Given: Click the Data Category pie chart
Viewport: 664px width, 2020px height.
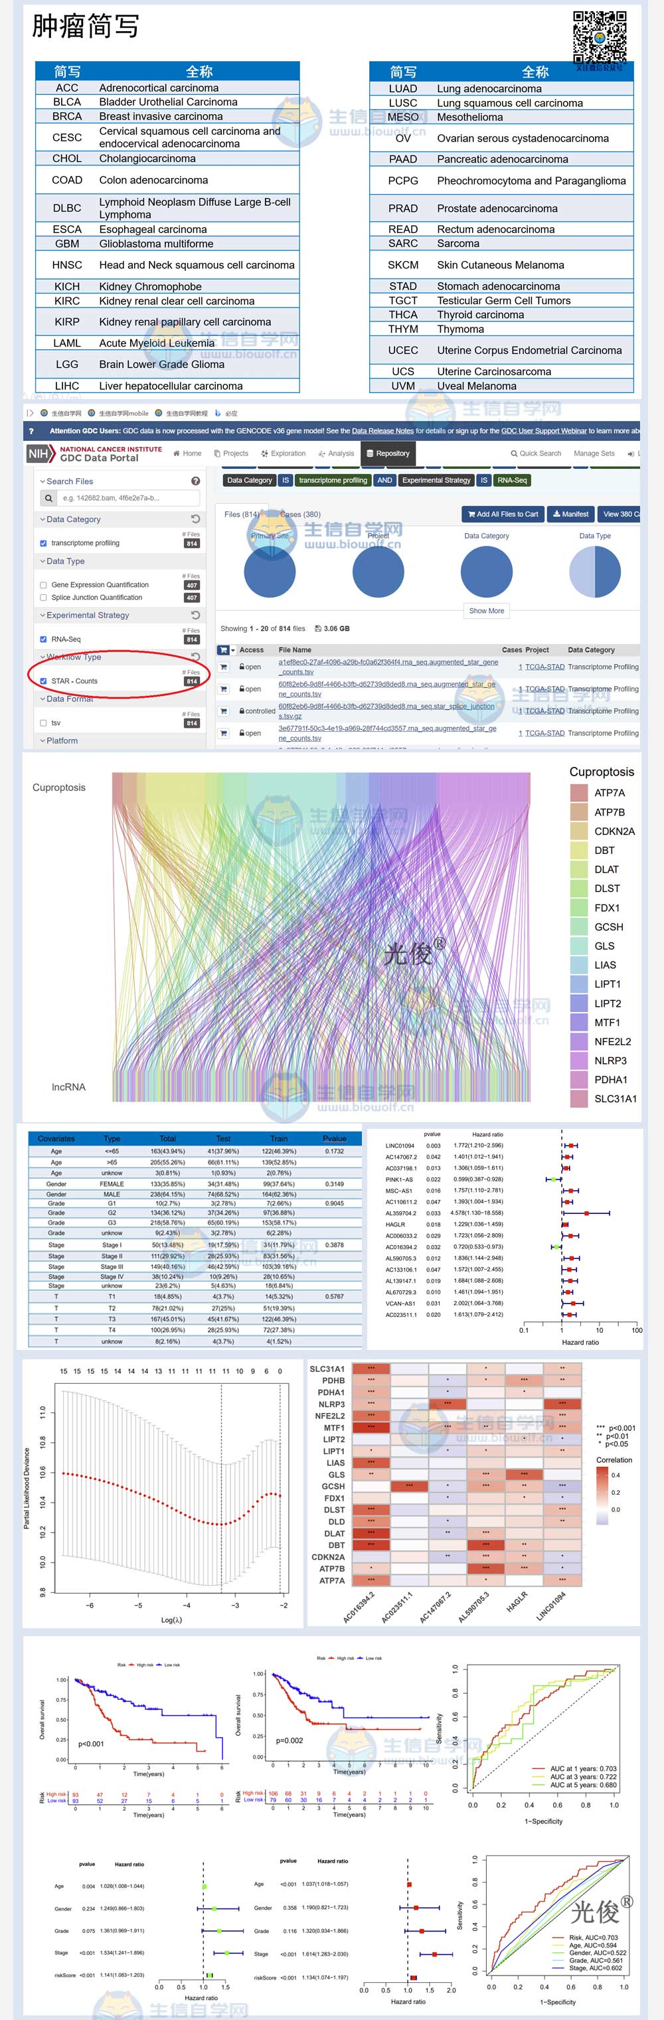Looking at the screenshot, I should [486, 572].
